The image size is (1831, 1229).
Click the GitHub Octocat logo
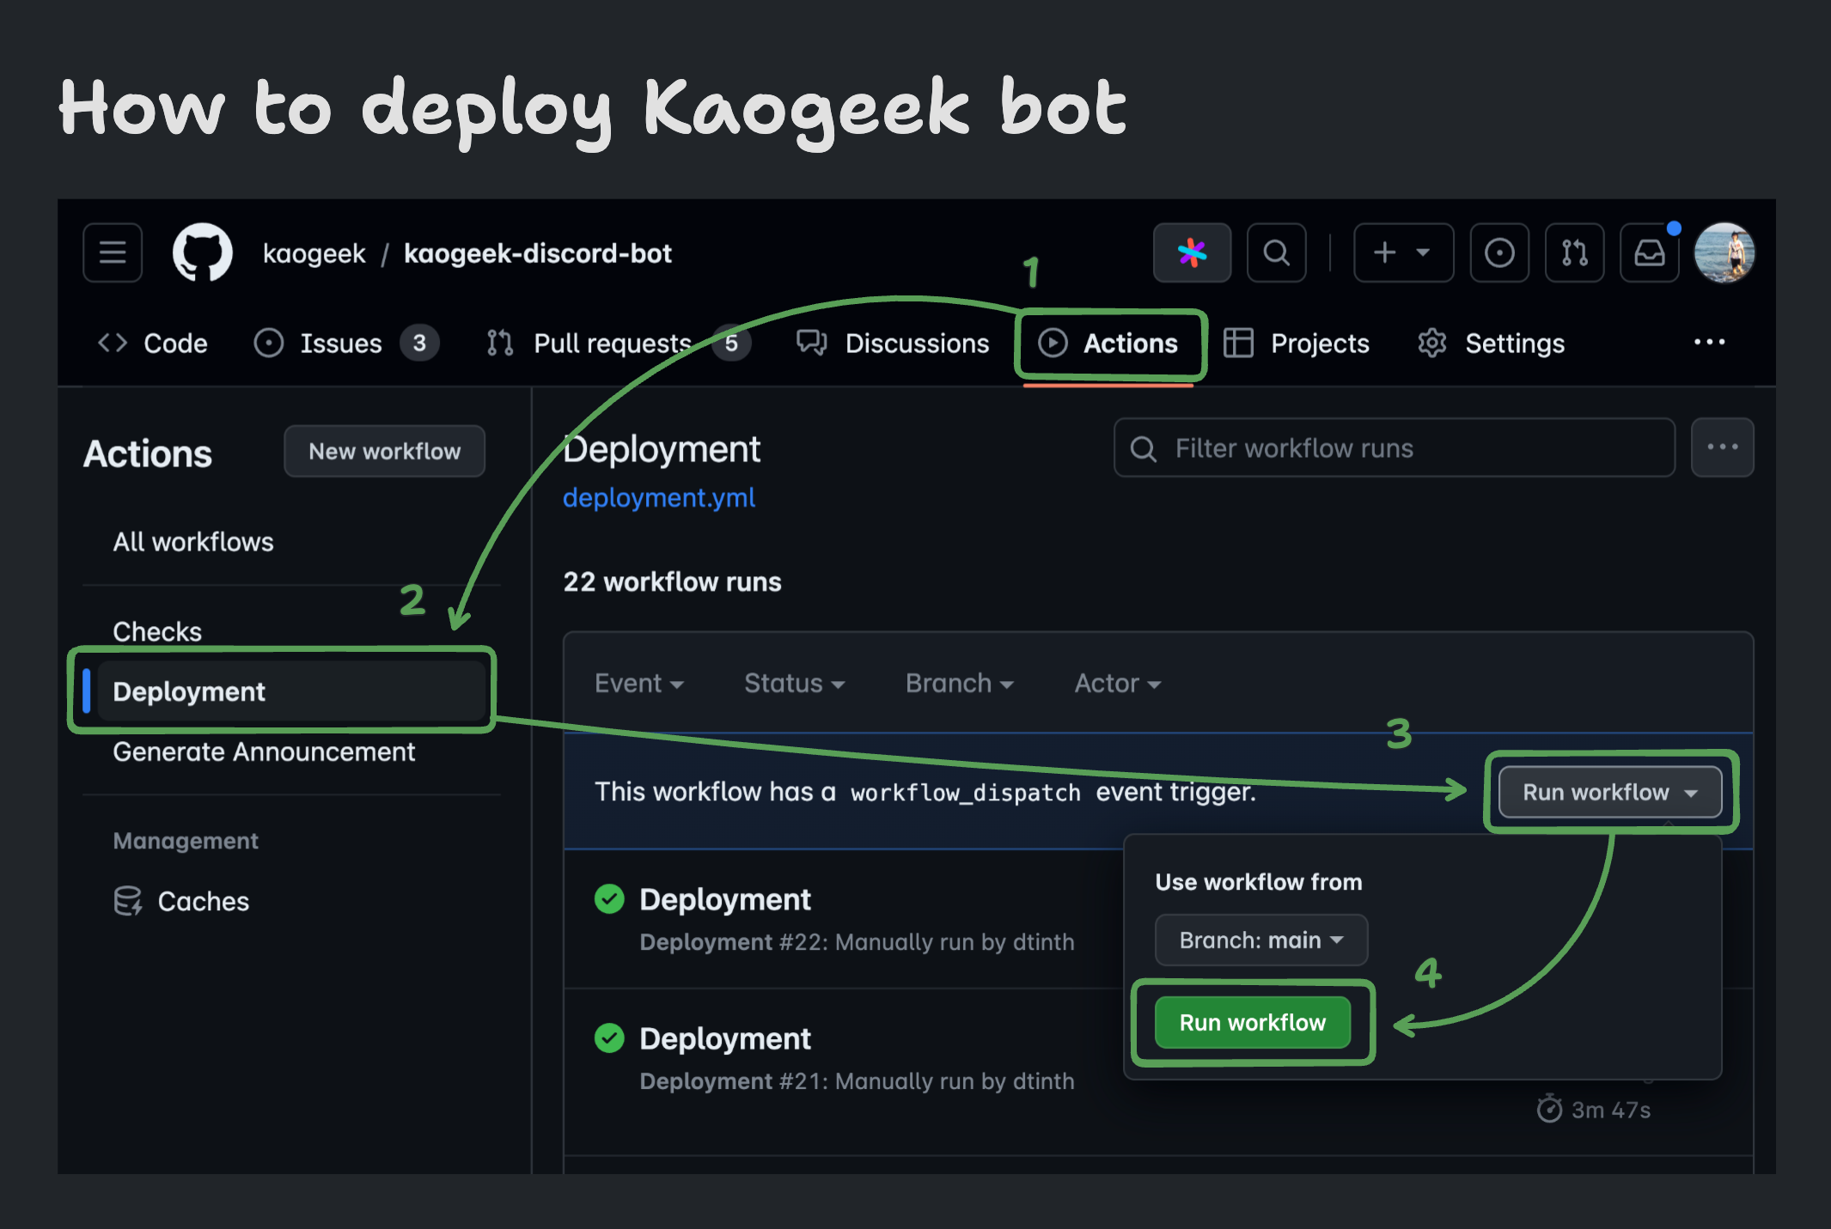click(203, 252)
